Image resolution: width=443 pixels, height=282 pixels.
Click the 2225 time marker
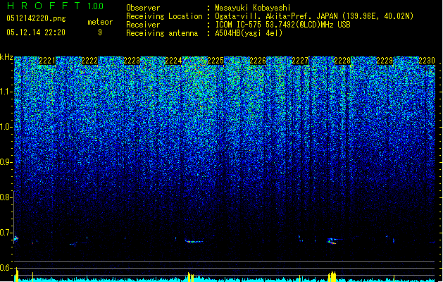[x=216, y=61]
